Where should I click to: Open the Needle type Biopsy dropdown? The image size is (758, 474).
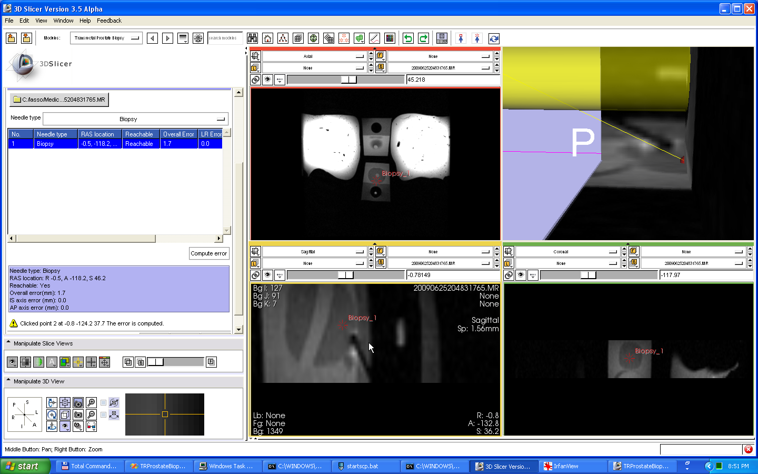coord(135,119)
